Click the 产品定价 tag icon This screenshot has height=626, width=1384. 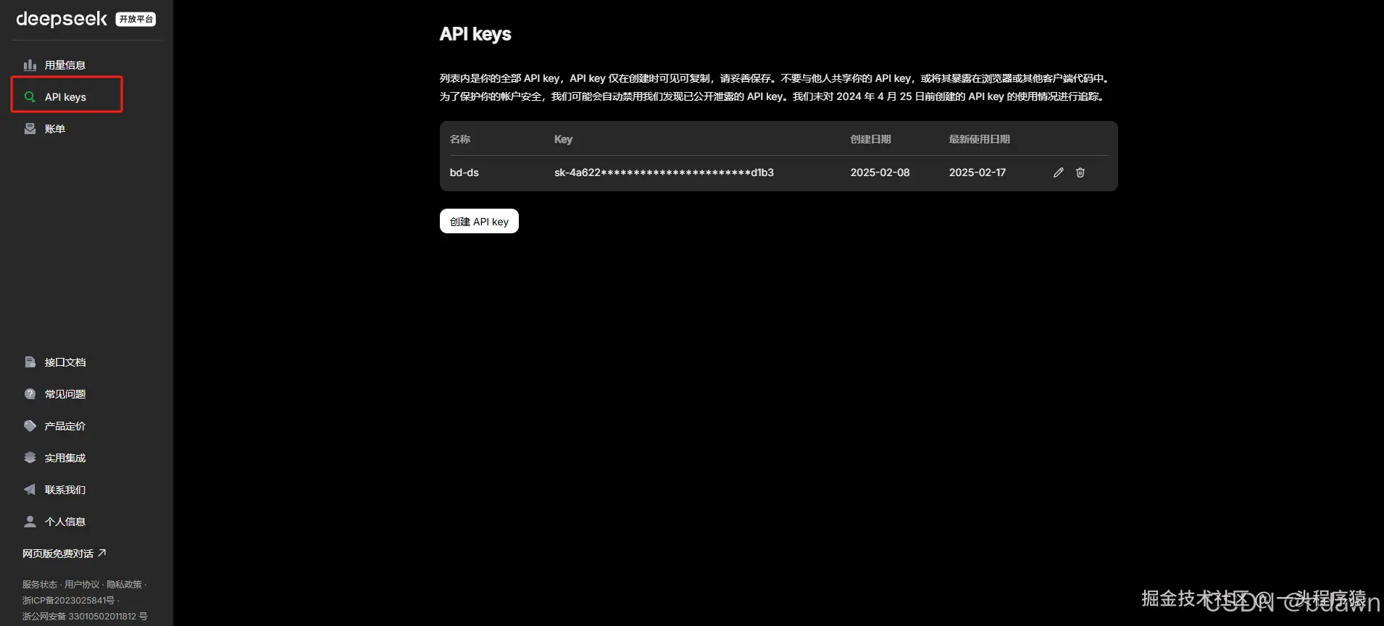[x=30, y=426]
